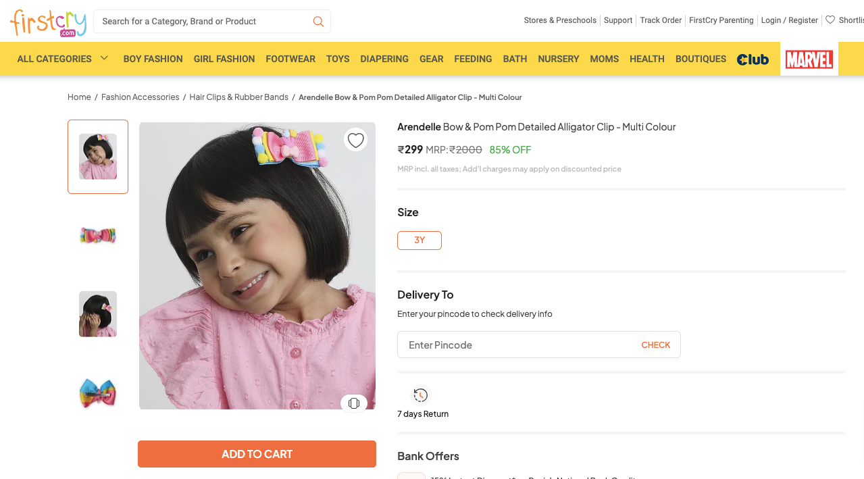Viewport: 864px width, 479px height.
Task: Click the search magnifier icon
Action: coord(318,22)
